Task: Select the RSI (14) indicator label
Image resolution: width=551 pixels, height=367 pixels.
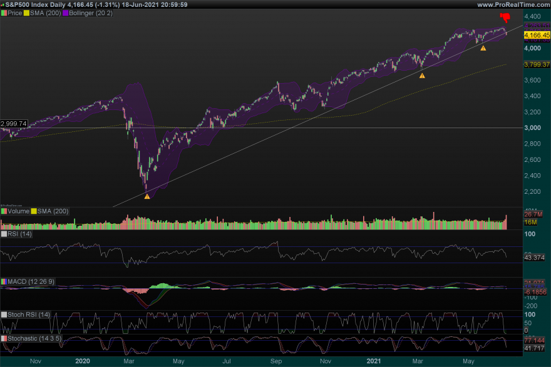Action: click(x=19, y=234)
